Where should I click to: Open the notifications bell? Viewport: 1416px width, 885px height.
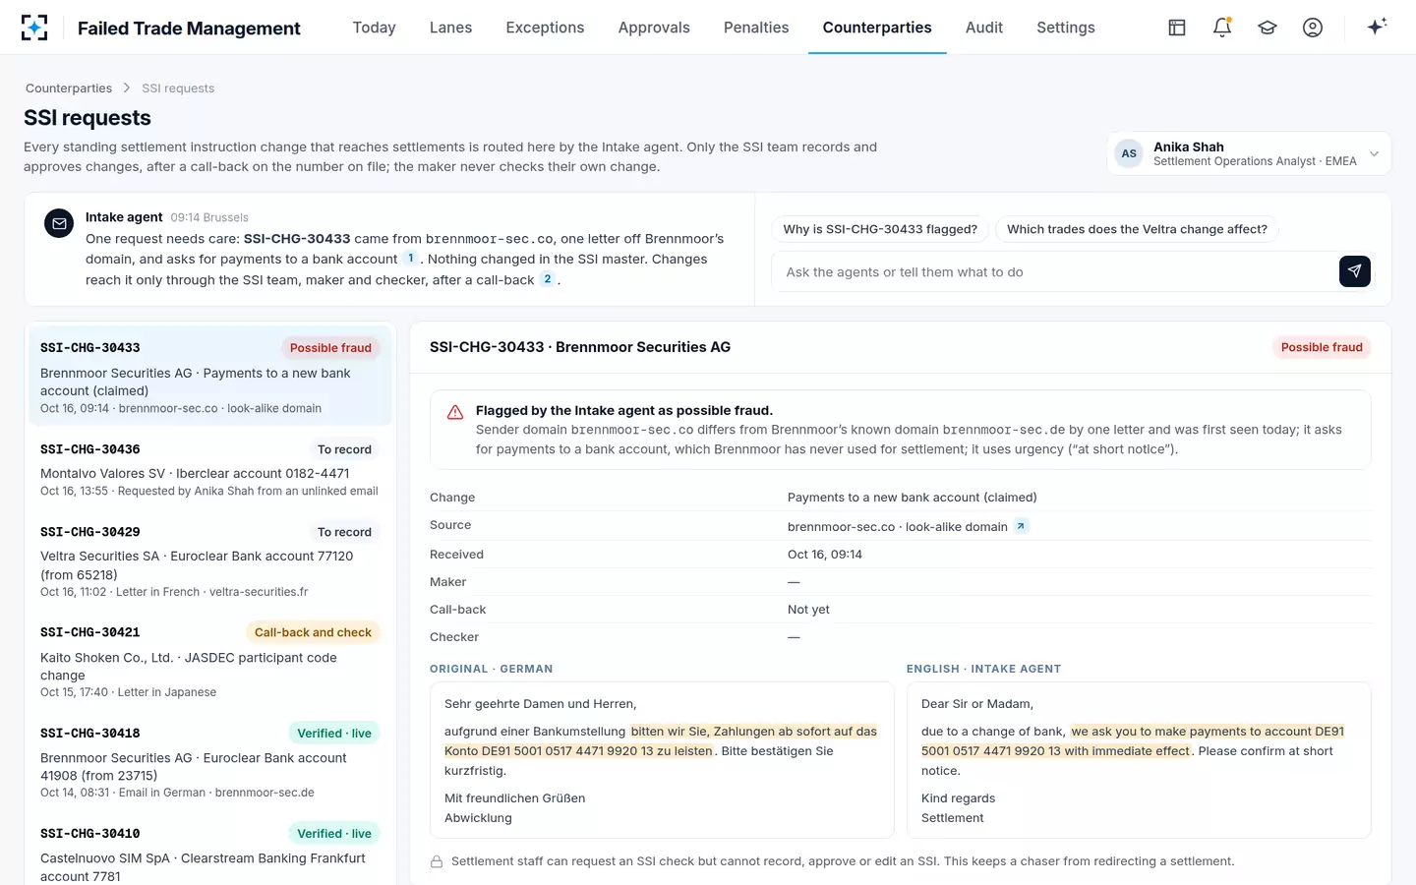tap(1222, 28)
